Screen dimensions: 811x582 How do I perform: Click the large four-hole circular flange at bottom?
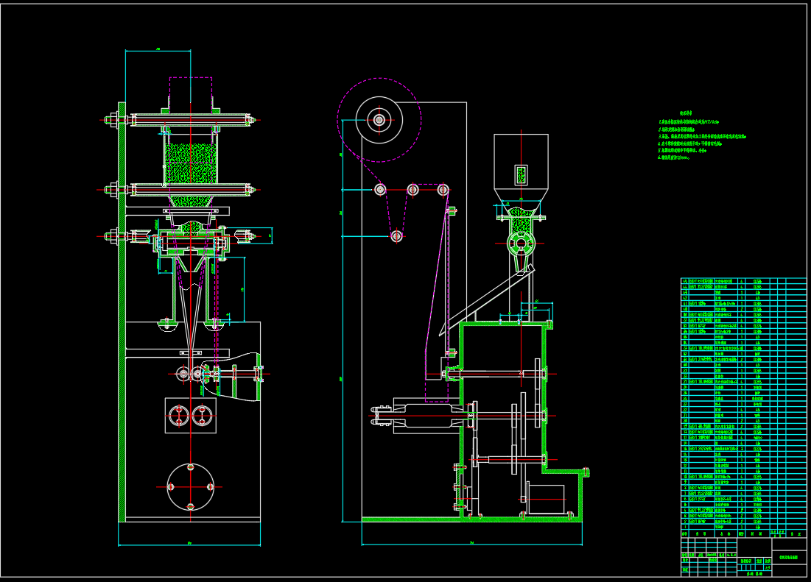pos(190,486)
